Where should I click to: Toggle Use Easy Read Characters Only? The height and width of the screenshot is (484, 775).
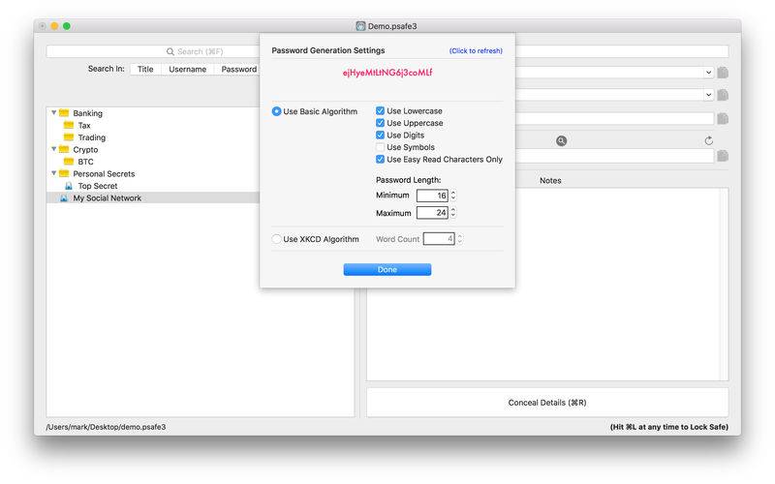point(380,159)
